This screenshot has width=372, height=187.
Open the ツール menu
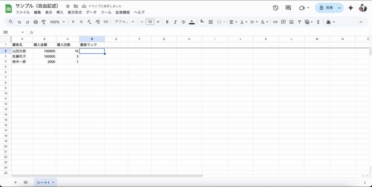[x=106, y=12]
